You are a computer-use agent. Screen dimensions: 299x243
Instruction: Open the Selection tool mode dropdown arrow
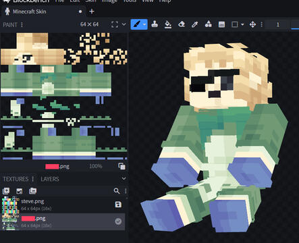[x=242, y=24]
